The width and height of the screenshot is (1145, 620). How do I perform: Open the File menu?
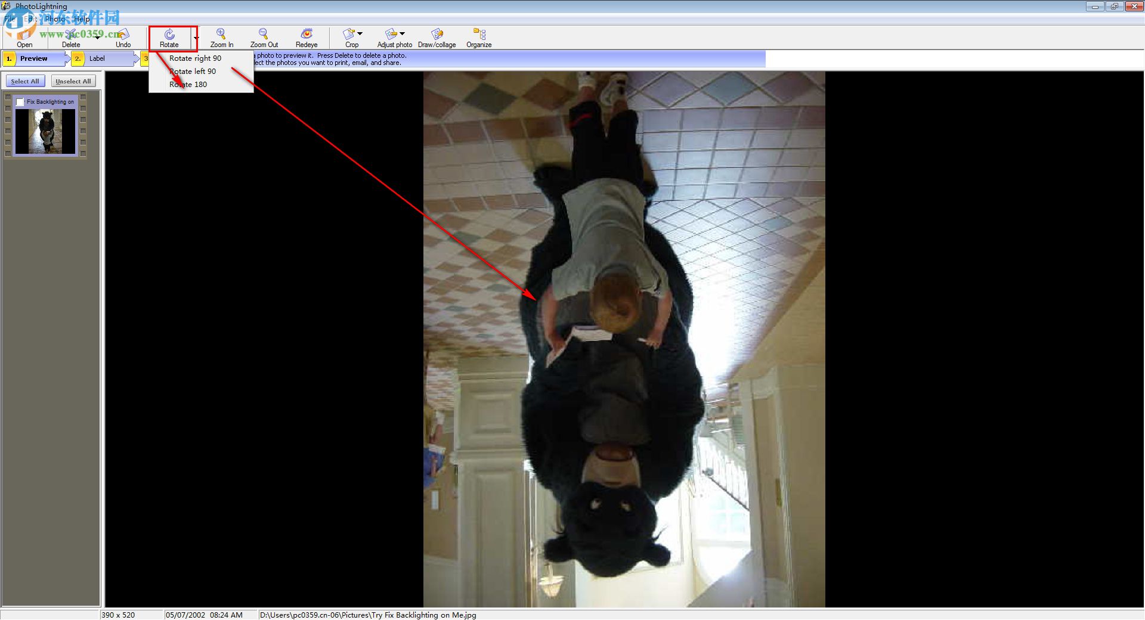(x=10, y=18)
